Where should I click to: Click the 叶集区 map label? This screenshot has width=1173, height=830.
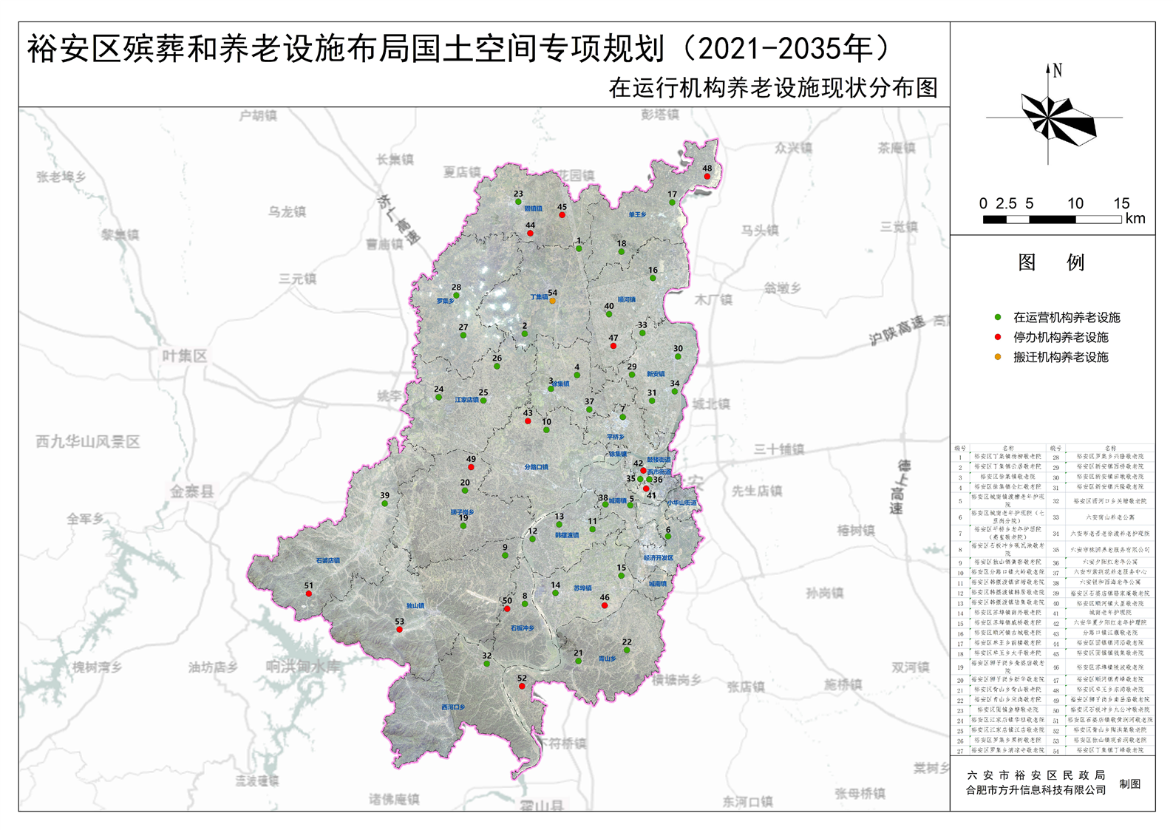(185, 356)
